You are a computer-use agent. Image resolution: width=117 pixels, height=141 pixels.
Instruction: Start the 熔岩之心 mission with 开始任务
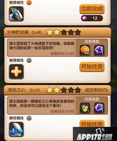pos(92,124)
